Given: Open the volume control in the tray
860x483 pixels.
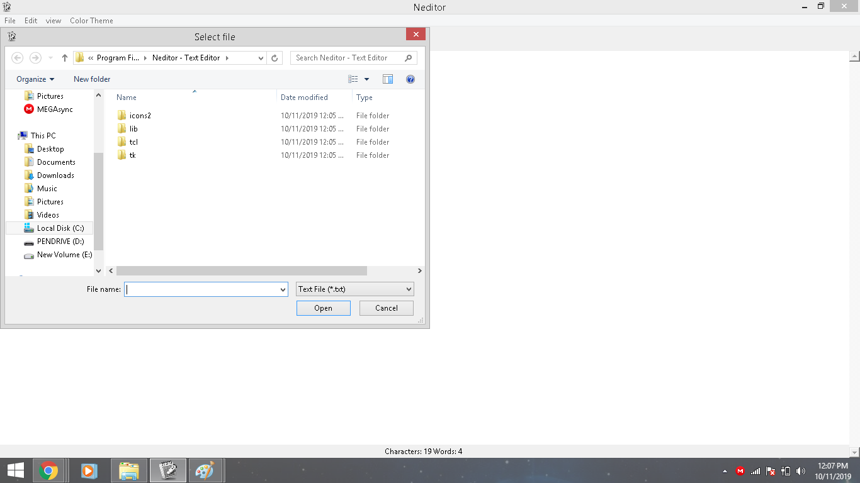Looking at the screenshot, I should 801,471.
